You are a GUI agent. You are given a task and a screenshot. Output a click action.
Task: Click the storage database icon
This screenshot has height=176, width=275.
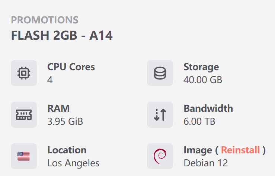click(x=160, y=73)
